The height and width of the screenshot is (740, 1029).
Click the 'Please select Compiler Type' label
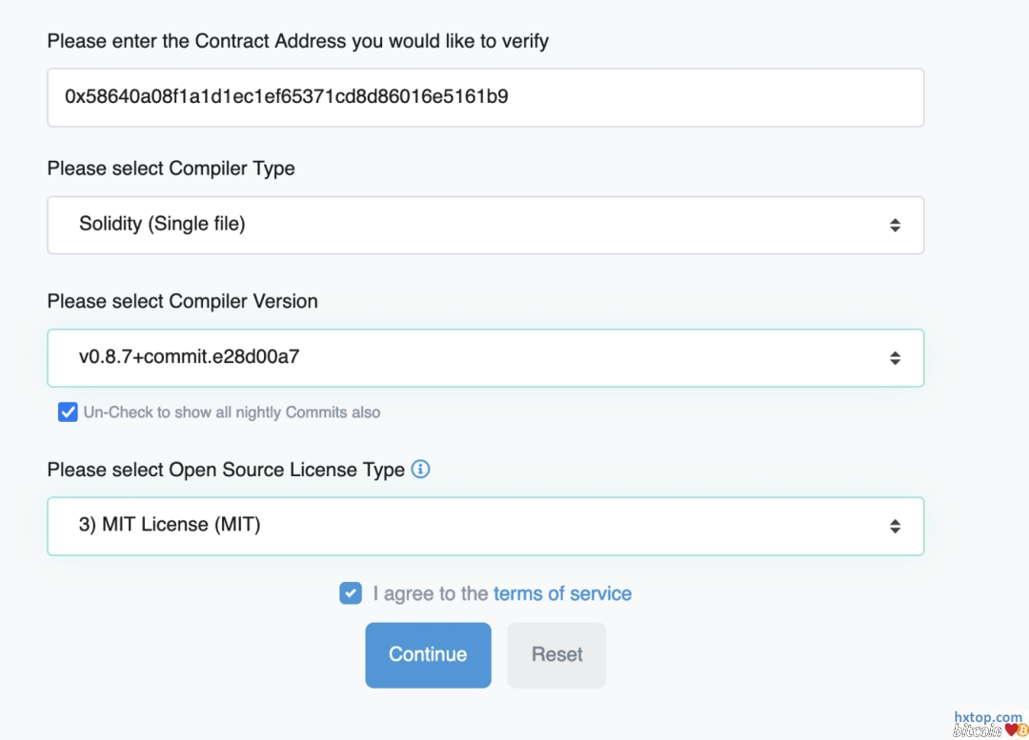[x=171, y=169]
